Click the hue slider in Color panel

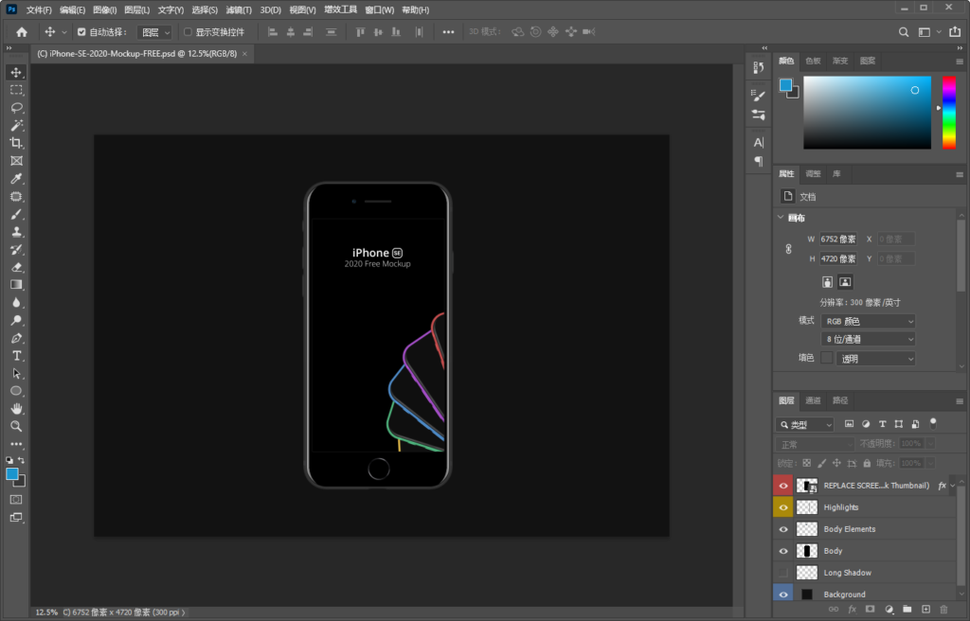coord(949,113)
